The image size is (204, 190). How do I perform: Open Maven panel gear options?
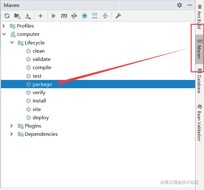(180, 5)
